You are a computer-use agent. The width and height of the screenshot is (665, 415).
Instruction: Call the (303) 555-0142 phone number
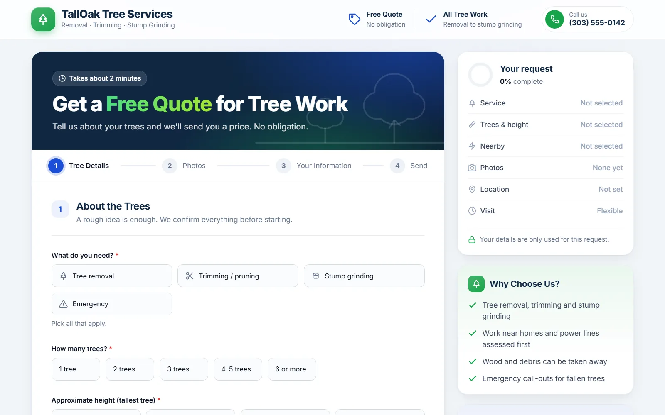click(597, 23)
